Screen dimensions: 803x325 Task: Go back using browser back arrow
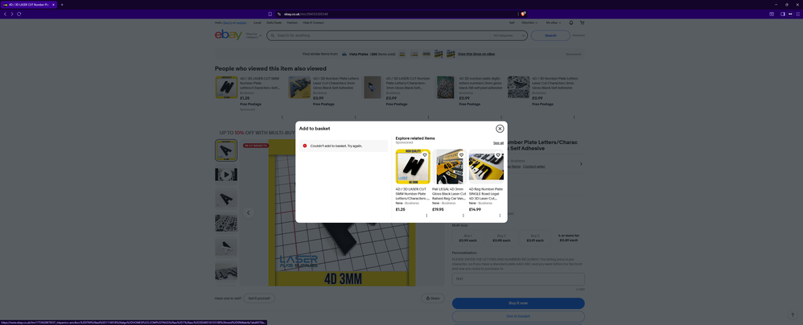[5, 14]
